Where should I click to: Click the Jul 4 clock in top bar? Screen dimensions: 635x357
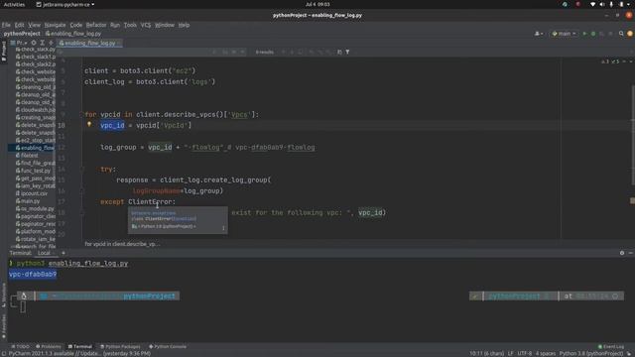click(x=317, y=4)
